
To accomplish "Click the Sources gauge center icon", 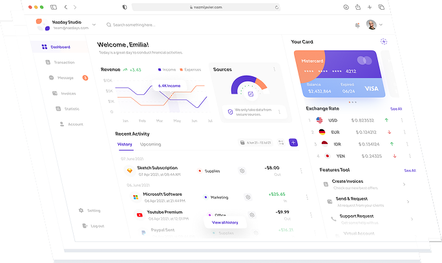I will pos(251,94).
